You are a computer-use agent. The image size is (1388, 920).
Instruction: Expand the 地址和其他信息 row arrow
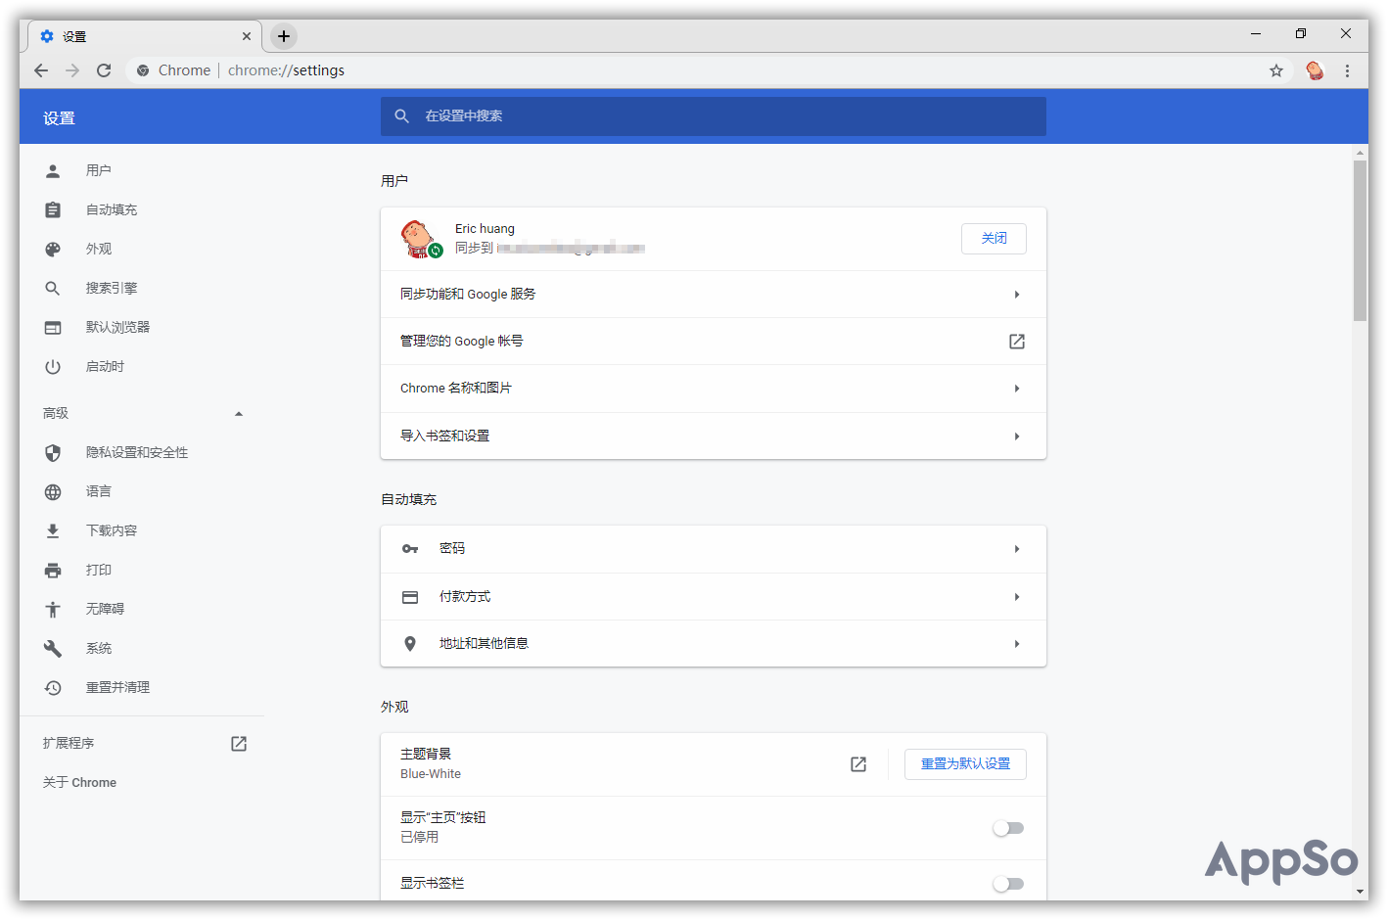1017,644
